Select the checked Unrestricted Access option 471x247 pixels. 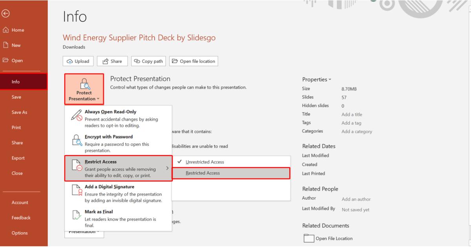pos(204,162)
